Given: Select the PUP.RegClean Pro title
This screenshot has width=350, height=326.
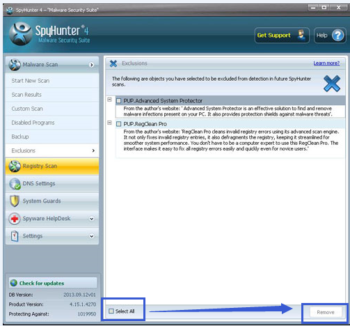Looking at the screenshot, I should [x=145, y=124].
